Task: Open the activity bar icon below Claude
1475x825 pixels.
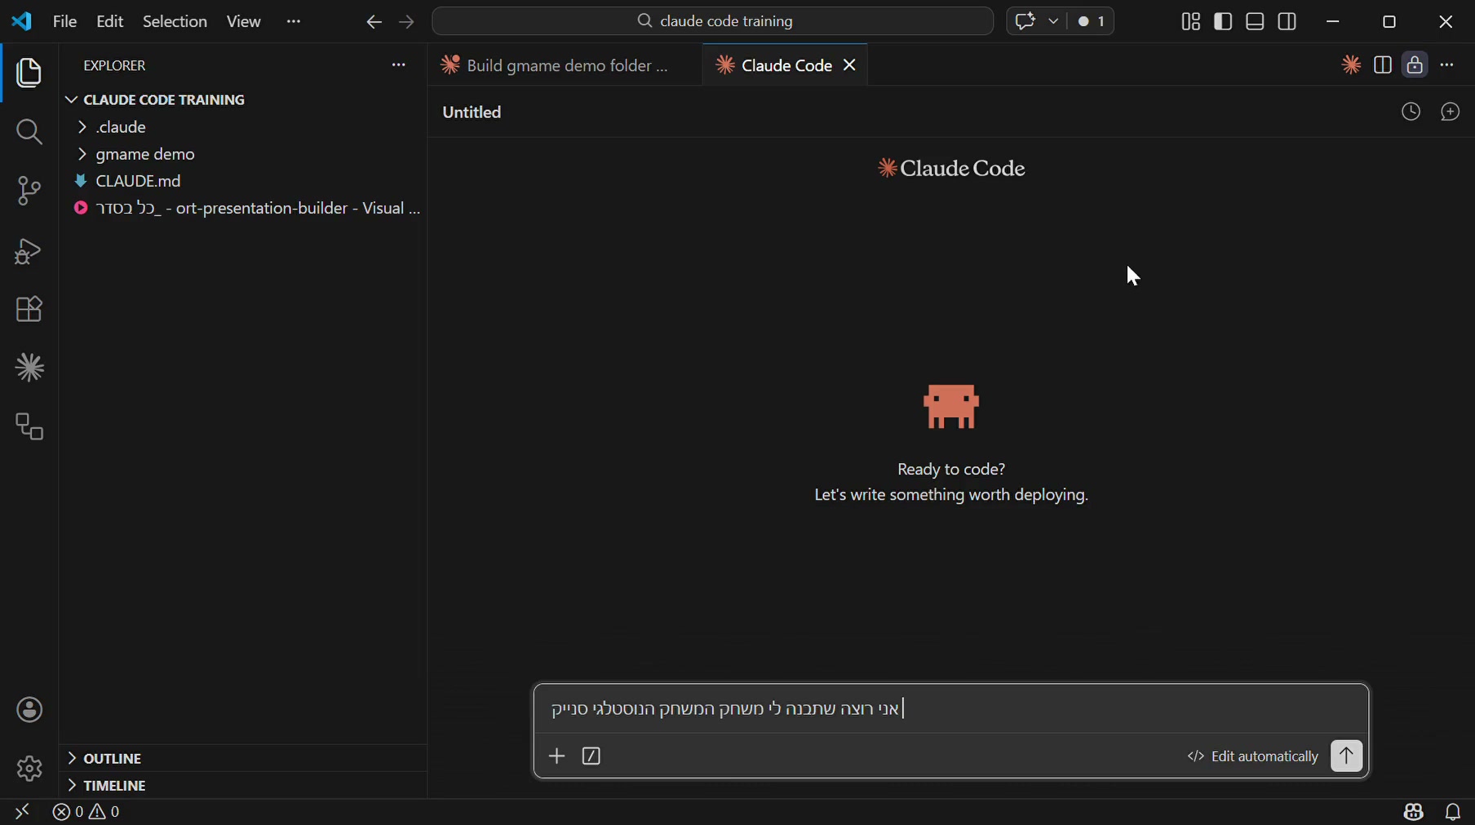Action: pos(29,426)
